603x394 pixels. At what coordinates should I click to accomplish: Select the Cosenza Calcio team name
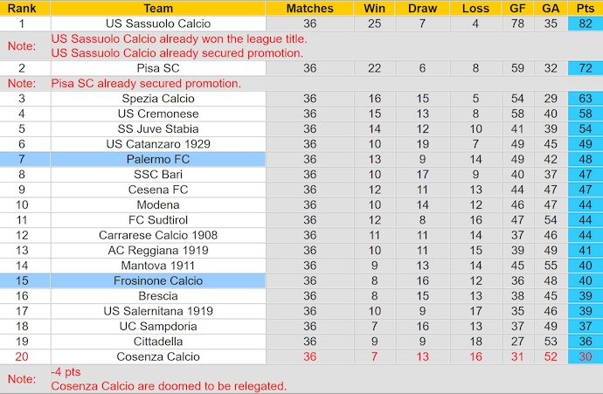(x=158, y=356)
